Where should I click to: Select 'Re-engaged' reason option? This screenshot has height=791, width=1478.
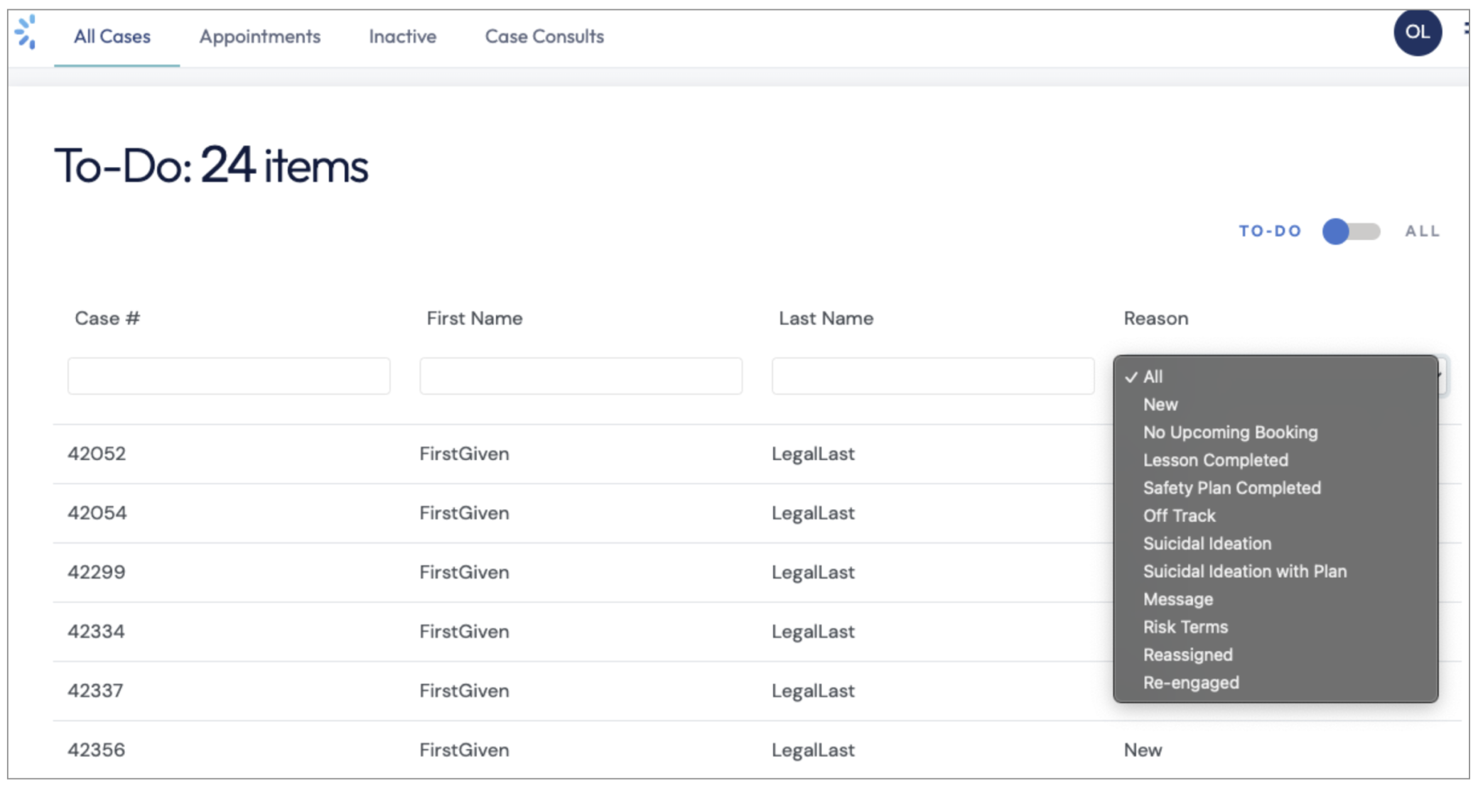tap(1190, 682)
